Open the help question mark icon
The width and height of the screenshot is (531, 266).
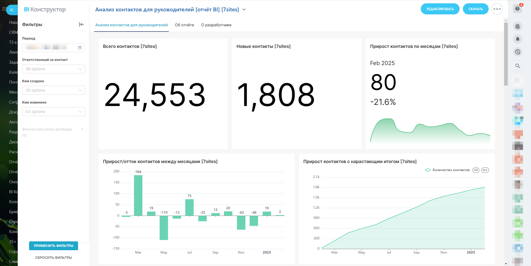[517, 9]
